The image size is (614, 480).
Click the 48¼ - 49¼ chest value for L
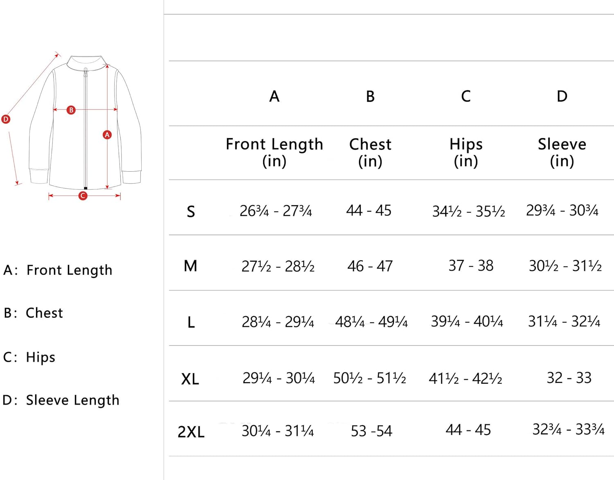point(371,322)
